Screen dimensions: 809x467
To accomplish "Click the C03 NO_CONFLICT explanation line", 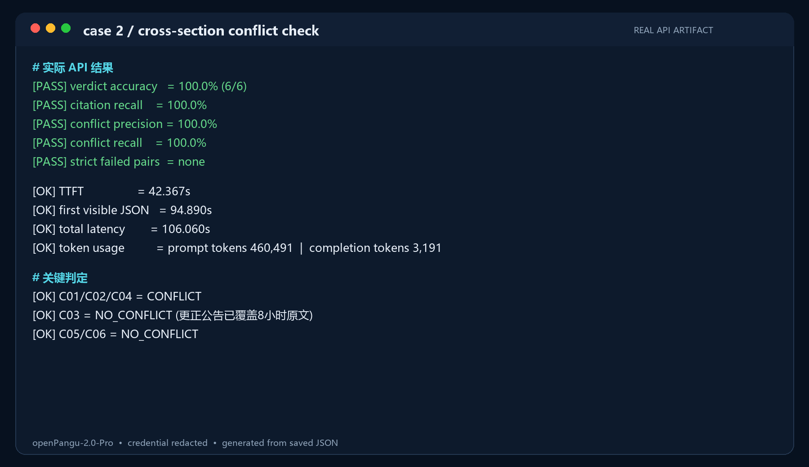I will [173, 315].
